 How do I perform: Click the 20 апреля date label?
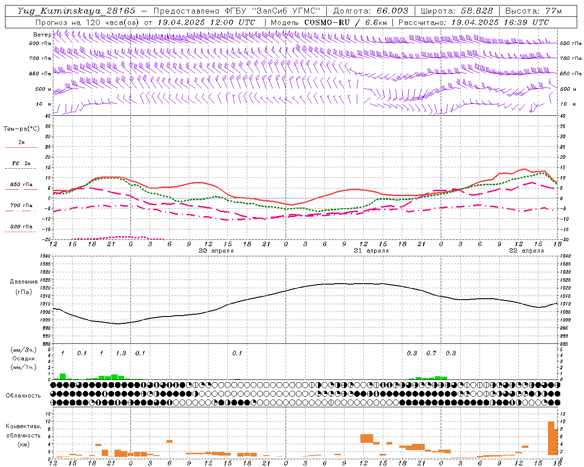[216, 251]
